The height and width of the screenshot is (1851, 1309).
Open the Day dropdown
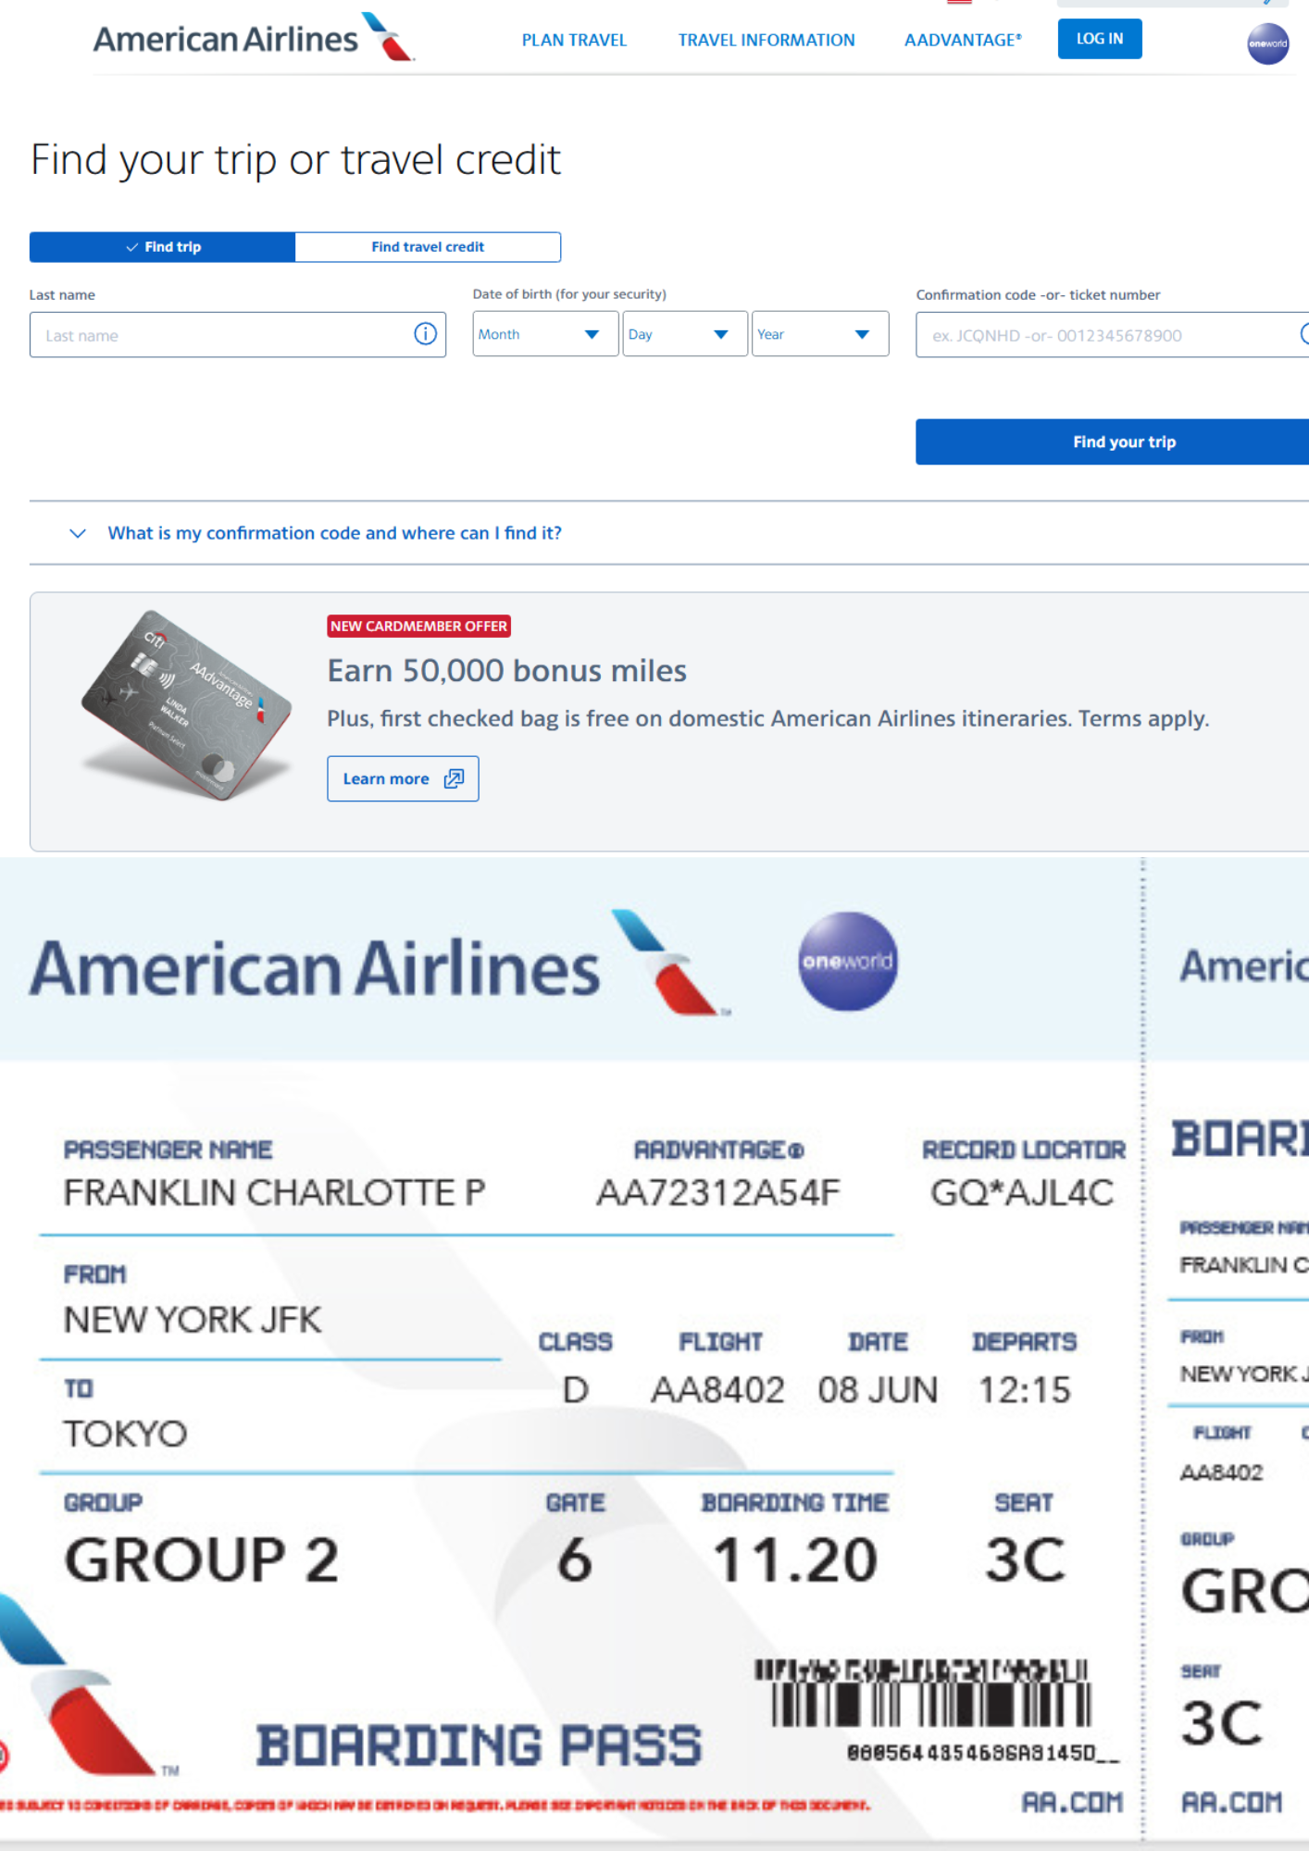pyautogui.click(x=684, y=334)
